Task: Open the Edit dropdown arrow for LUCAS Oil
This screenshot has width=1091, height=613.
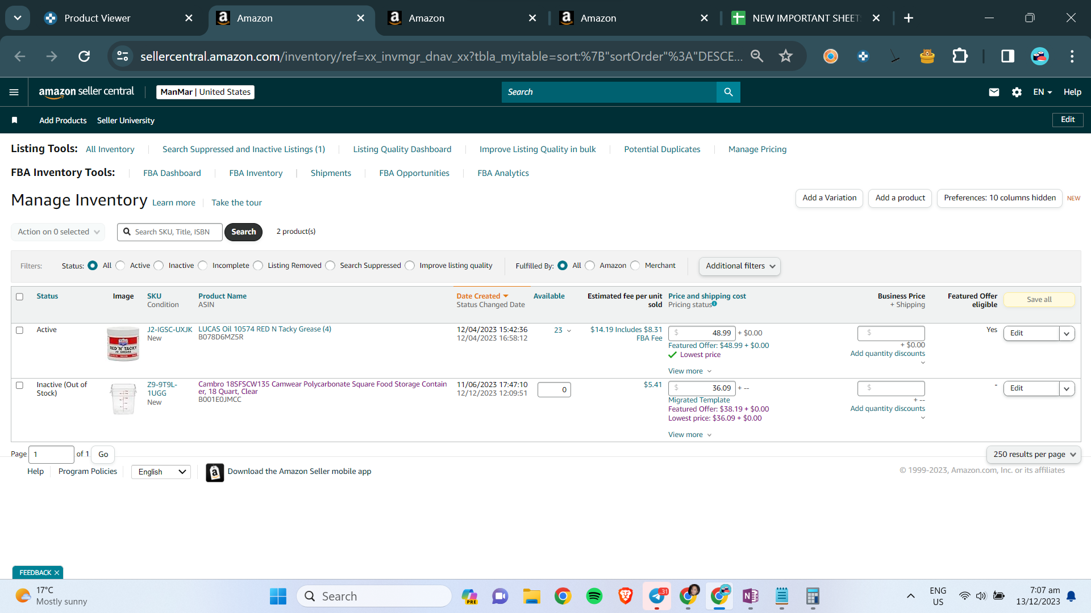Action: 1067,333
